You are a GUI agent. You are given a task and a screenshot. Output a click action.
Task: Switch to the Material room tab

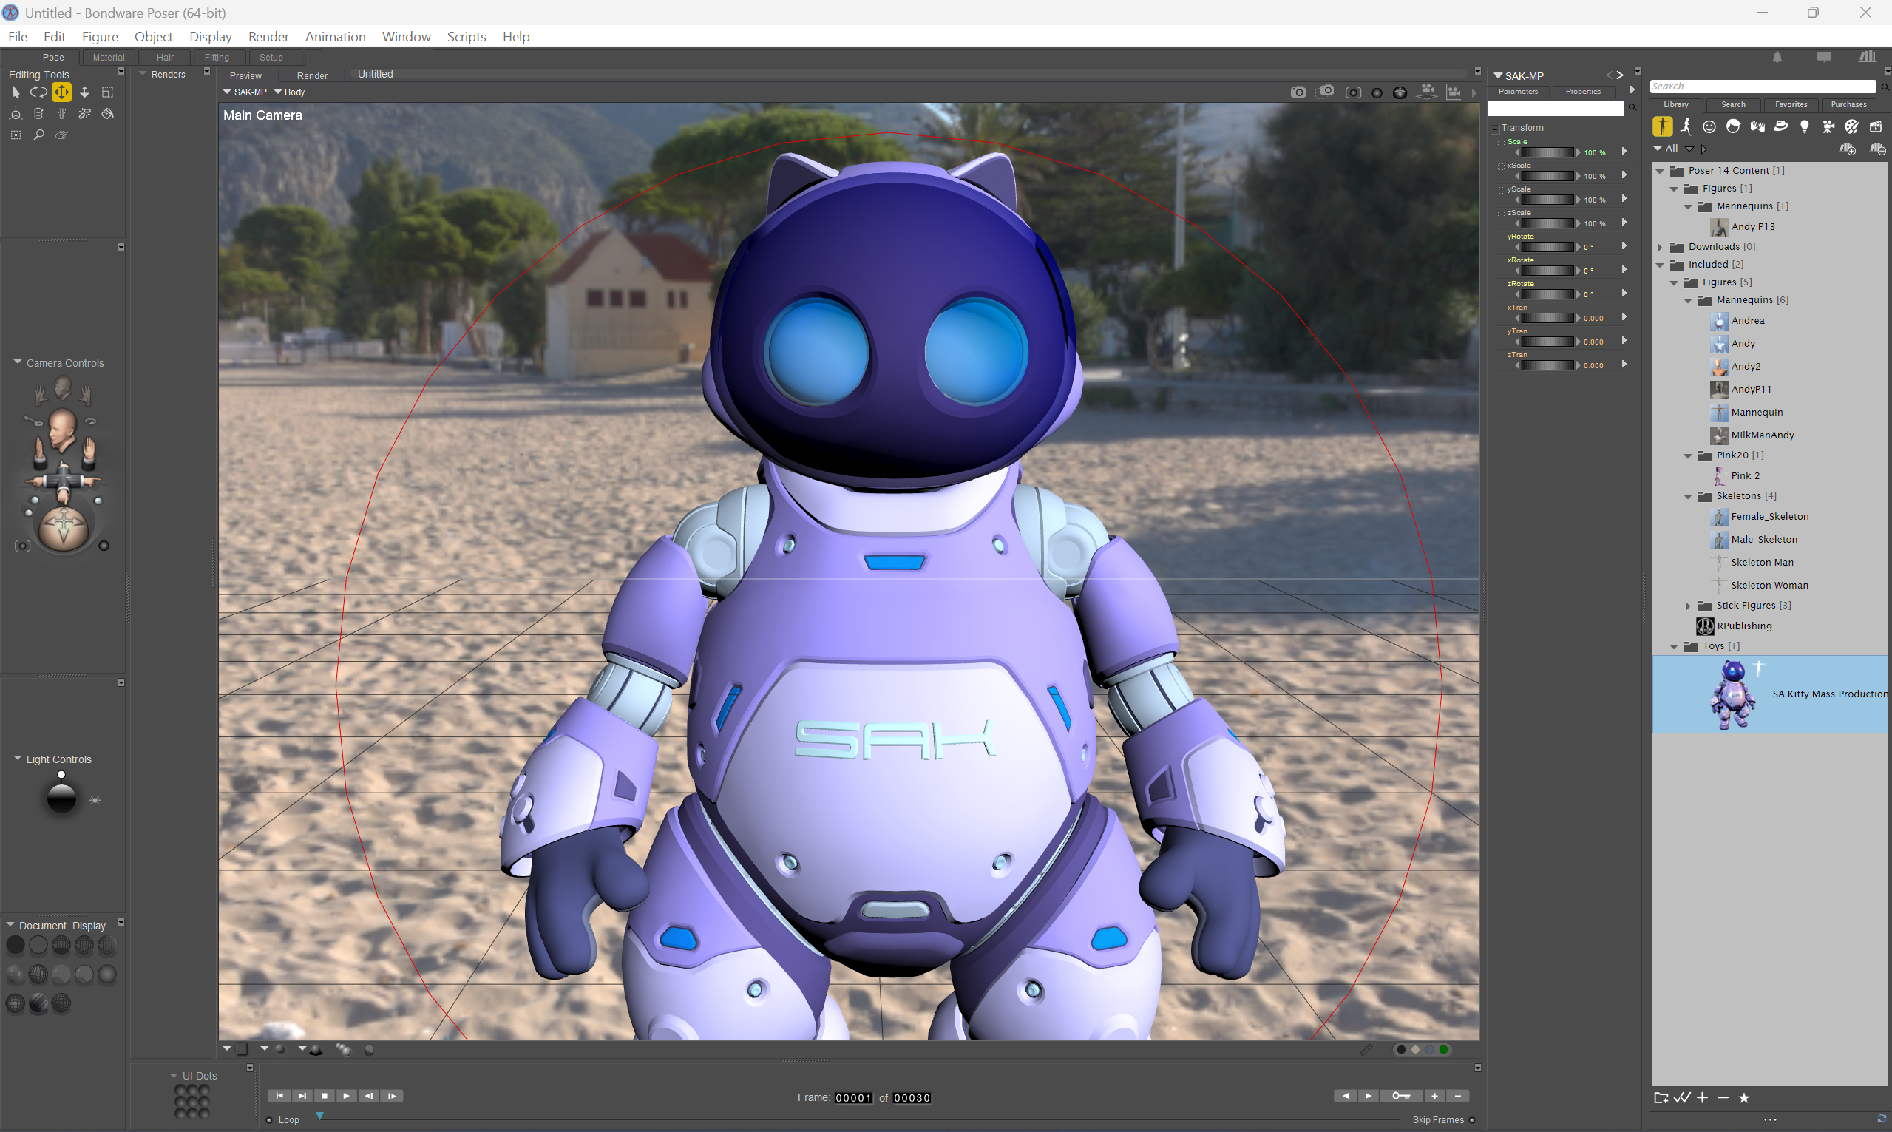[x=108, y=57]
